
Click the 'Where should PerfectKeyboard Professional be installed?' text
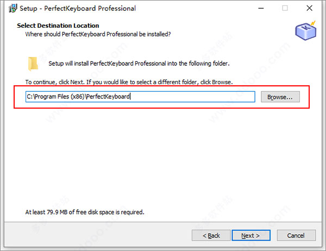98,34
